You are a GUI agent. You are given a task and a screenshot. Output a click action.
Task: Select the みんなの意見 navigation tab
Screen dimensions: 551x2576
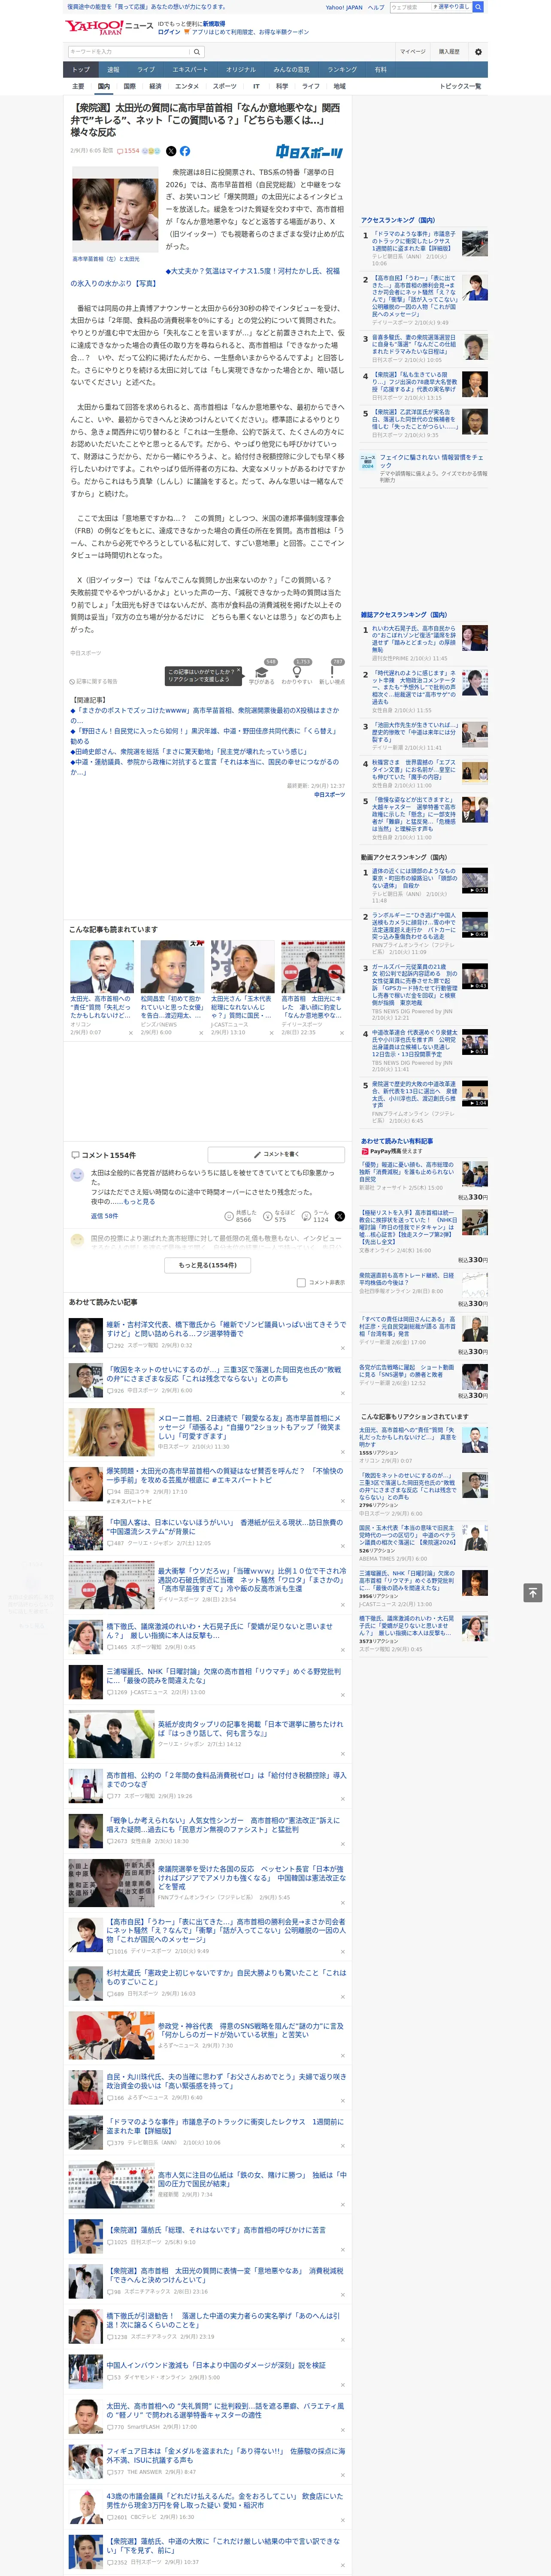(292, 69)
